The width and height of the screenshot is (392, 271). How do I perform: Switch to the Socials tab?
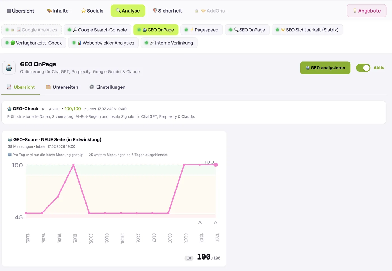coord(92,11)
